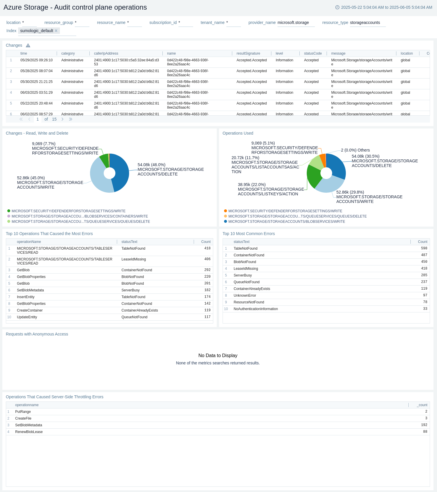
Task: Edit provider_name filter with microsoft.storage
Action: 296,23
